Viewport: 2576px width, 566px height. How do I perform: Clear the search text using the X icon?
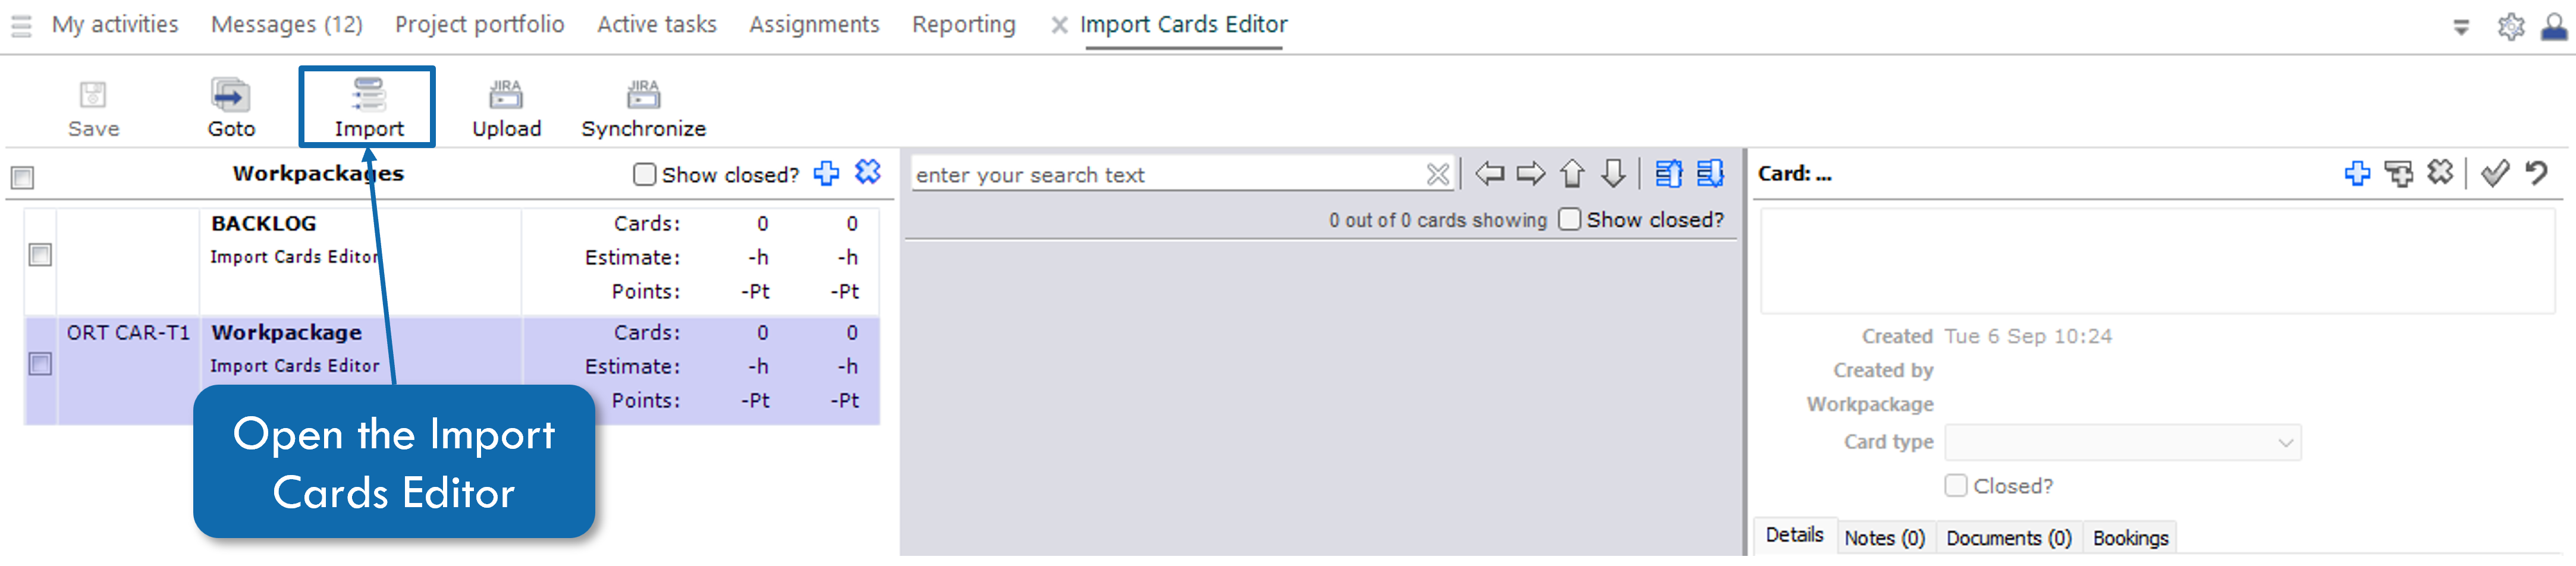click(1437, 173)
